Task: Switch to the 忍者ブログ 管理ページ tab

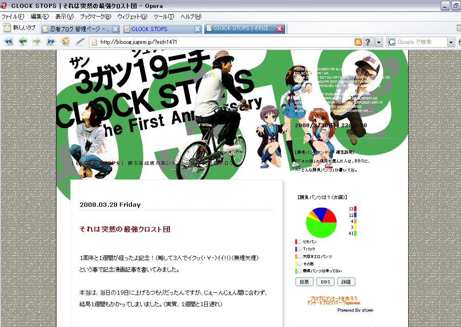Action: [x=80, y=29]
